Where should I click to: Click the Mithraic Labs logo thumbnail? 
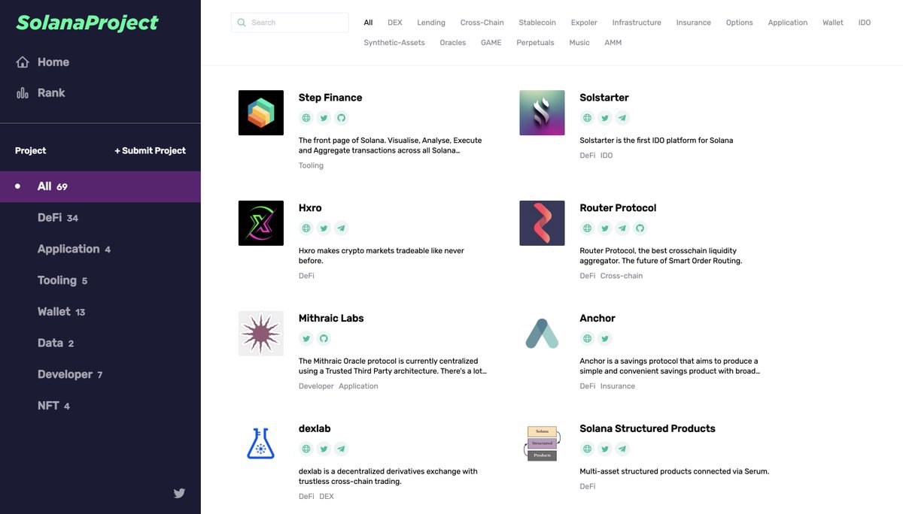(x=261, y=334)
